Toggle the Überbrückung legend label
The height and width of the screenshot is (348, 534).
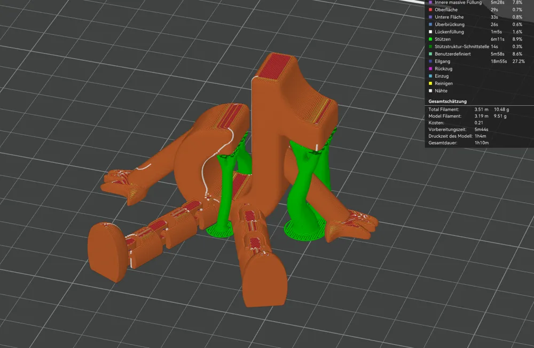point(450,25)
